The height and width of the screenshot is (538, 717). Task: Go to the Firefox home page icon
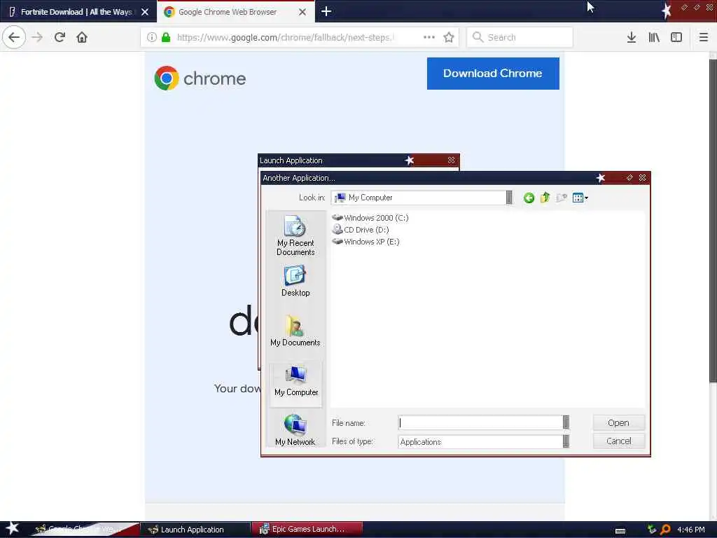(x=82, y=37)
